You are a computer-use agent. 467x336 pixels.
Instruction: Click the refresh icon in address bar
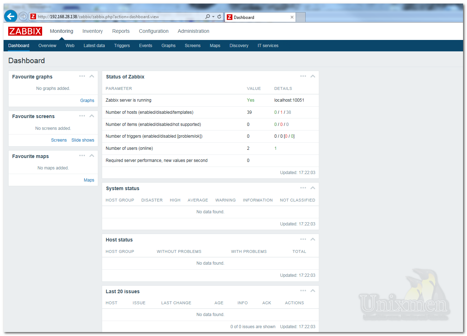click(219, 16)
